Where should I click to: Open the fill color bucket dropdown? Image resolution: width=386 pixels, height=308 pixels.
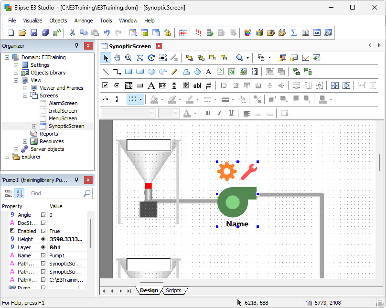pos(162,100)
